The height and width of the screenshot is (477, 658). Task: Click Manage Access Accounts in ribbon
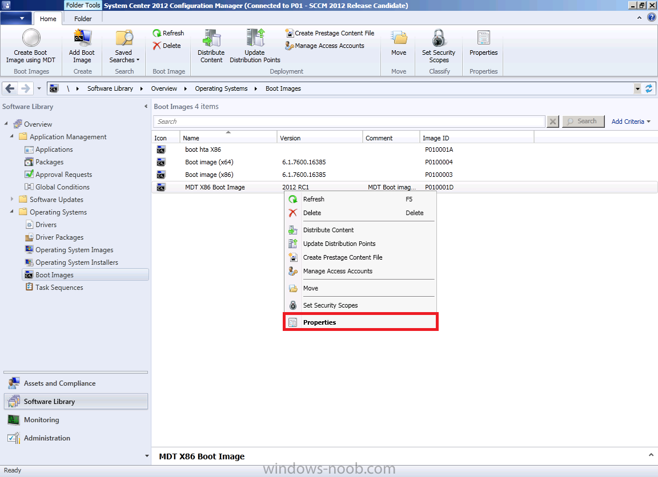click(x=324, y=46)
